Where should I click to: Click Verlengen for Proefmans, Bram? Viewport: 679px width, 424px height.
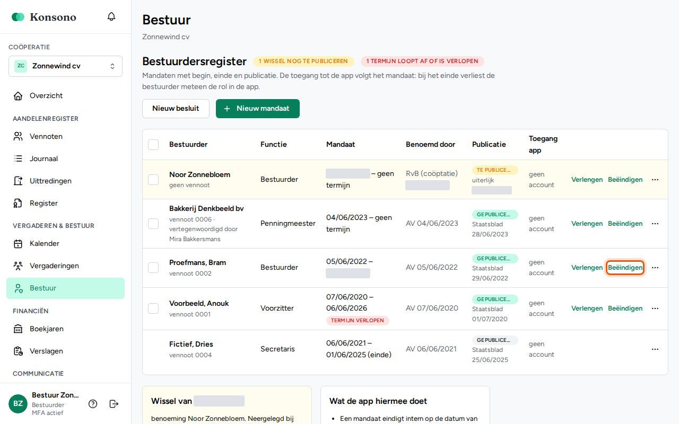tap(587, 268)
